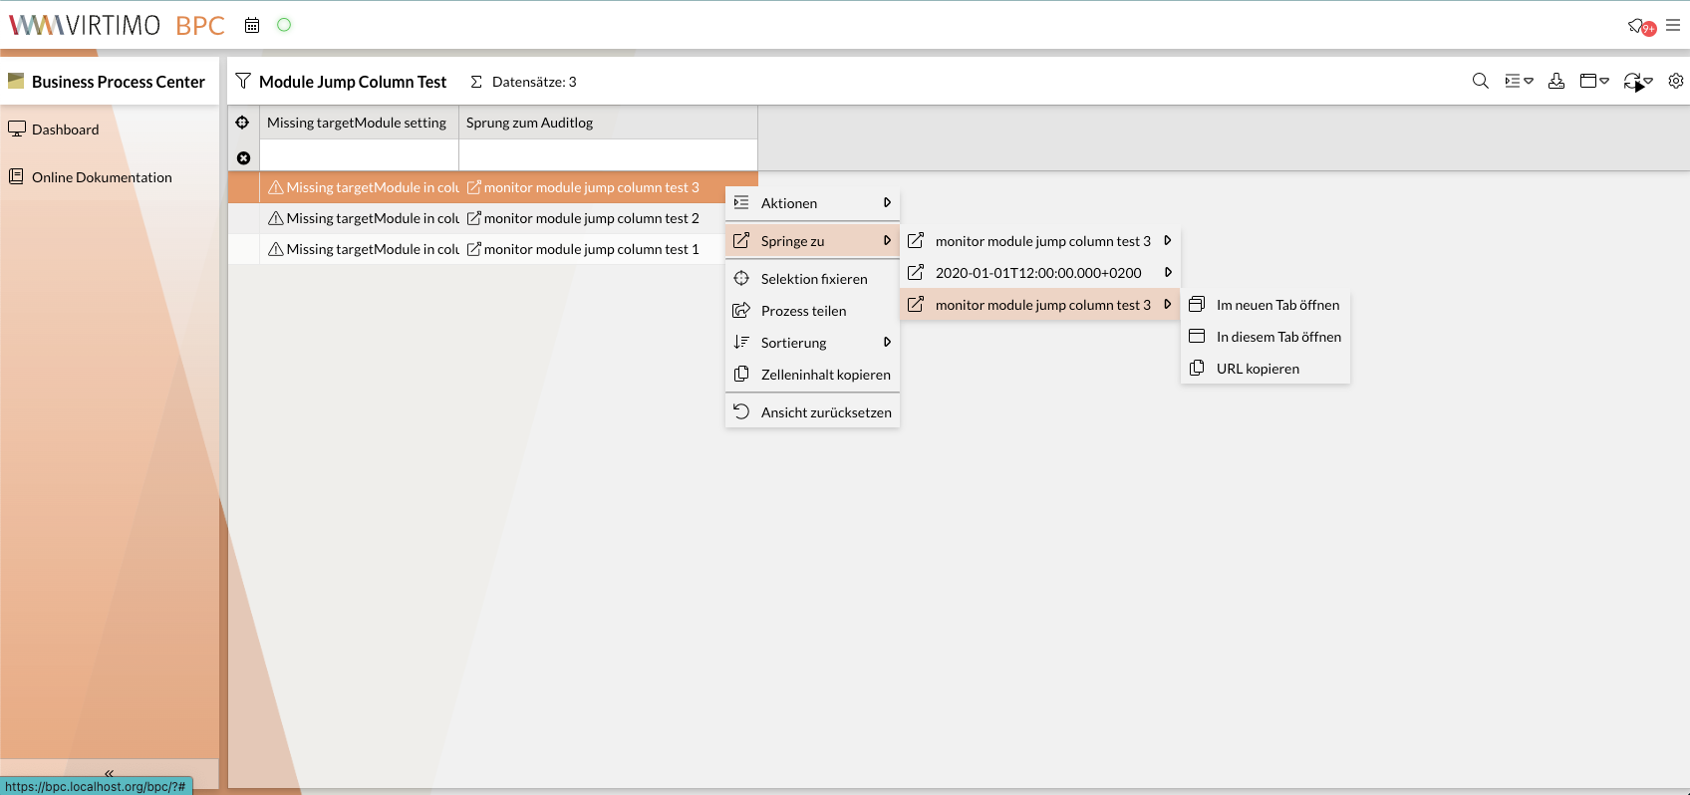Screen dimensions: 1690x795
Task: Open the view layout dropdown
Action: [1594, 81]
